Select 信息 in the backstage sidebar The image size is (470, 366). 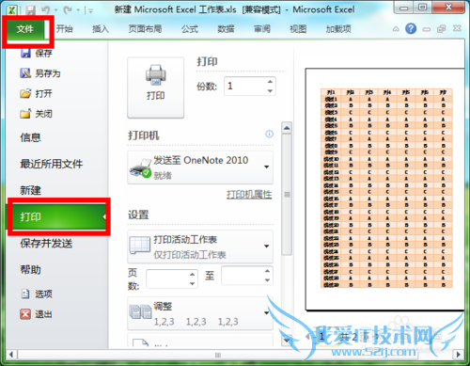tap(30, 137)
